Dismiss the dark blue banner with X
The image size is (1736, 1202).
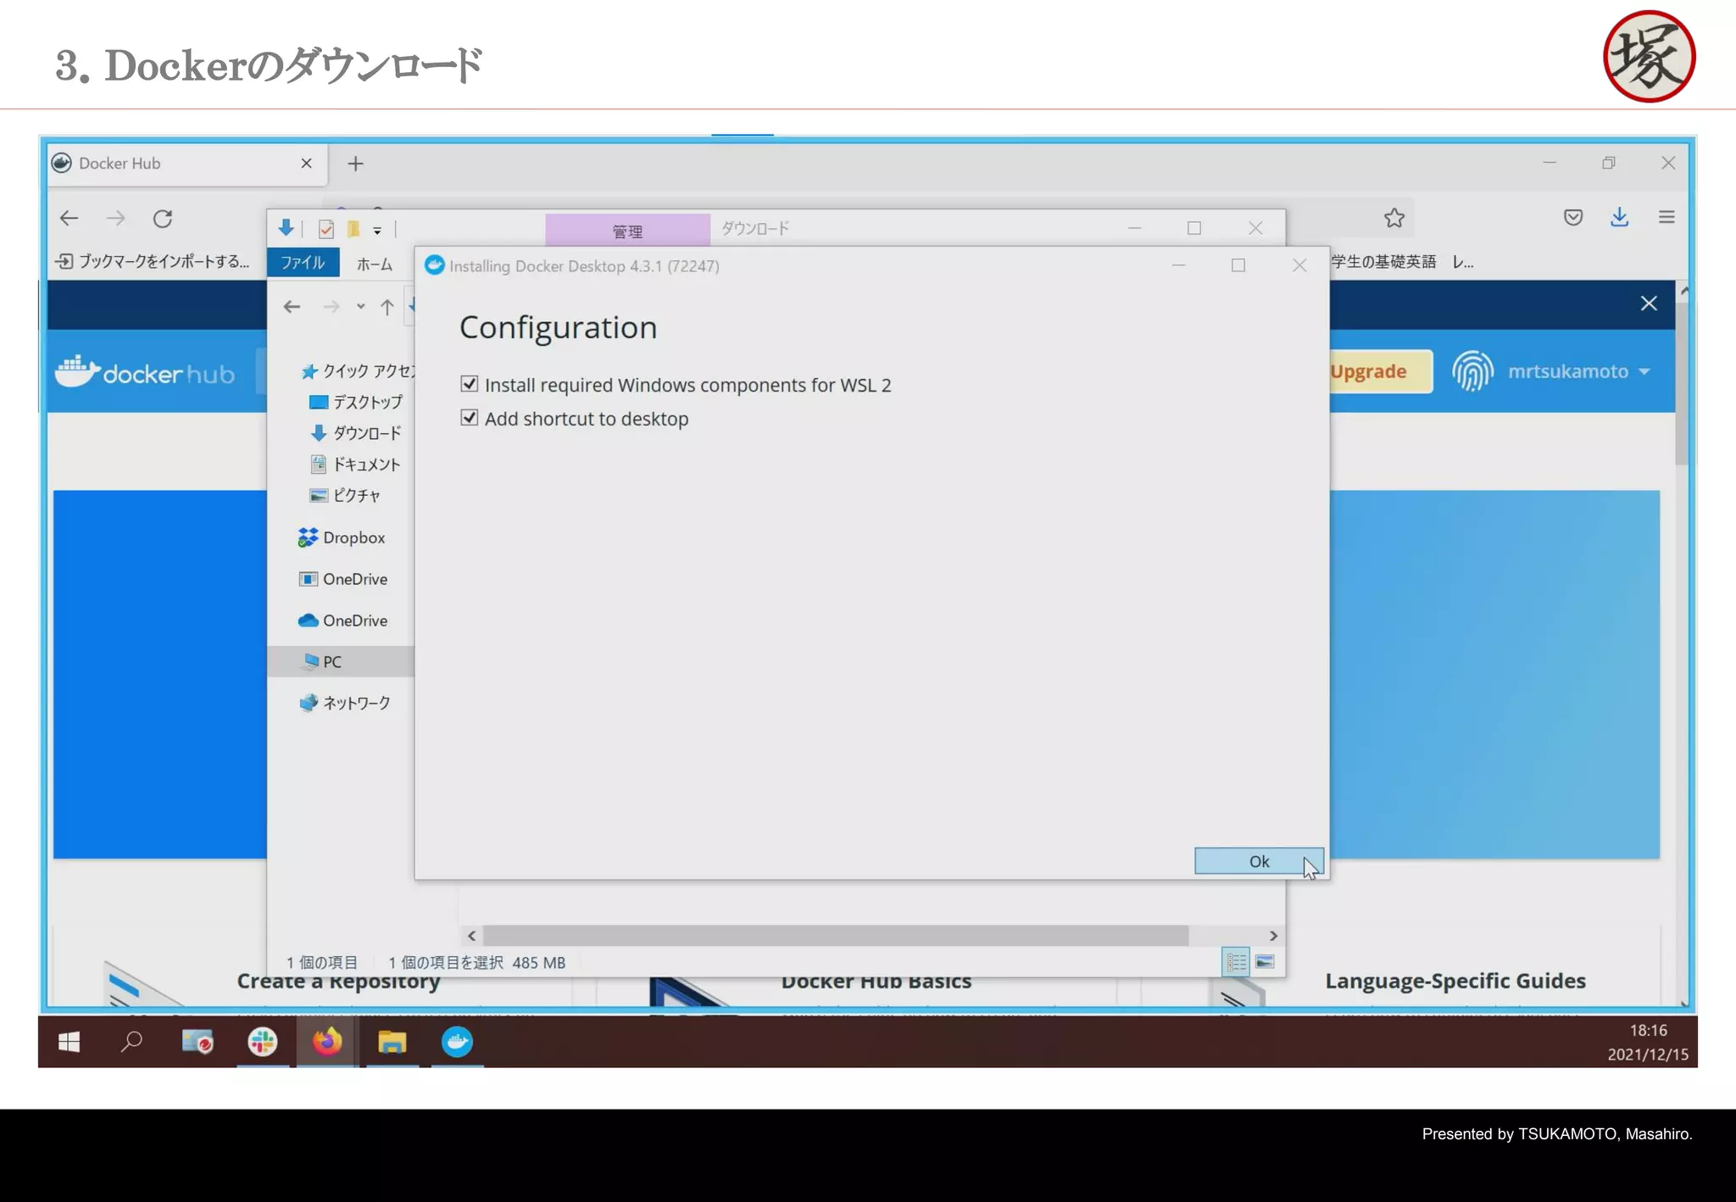(1649, 303)
